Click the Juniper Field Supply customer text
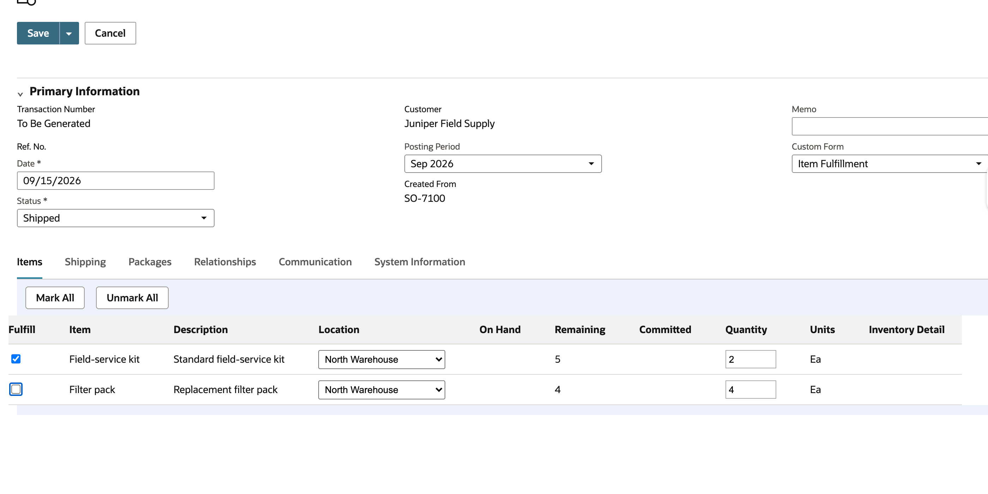 pos(449,123)
